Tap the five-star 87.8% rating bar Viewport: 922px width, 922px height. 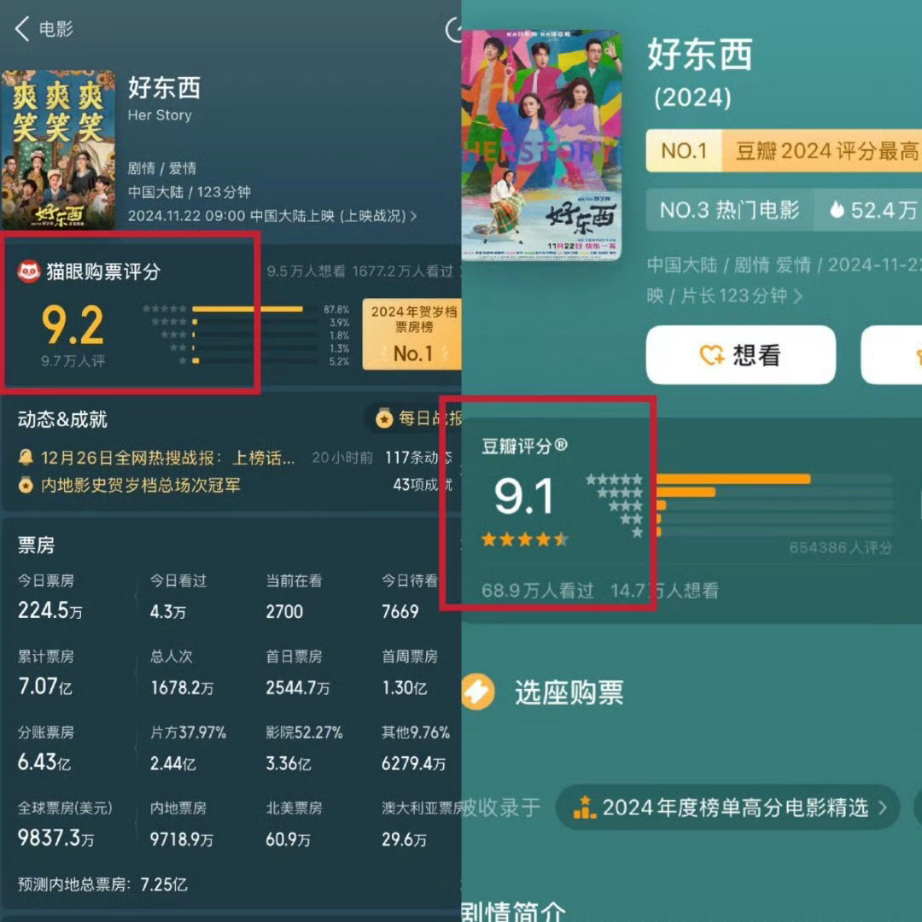pos(256,309)
